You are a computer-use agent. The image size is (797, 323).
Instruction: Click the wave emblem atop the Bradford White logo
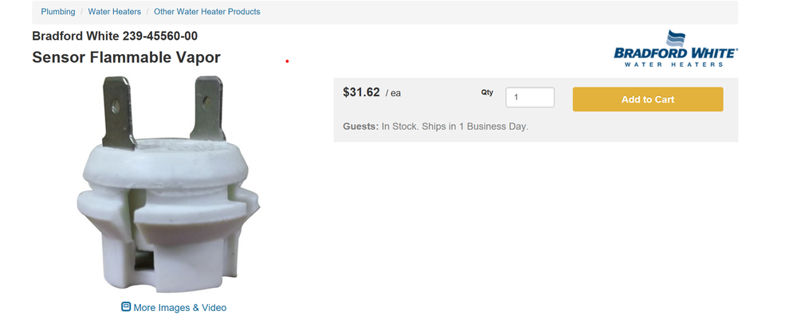tap(676, 37)
